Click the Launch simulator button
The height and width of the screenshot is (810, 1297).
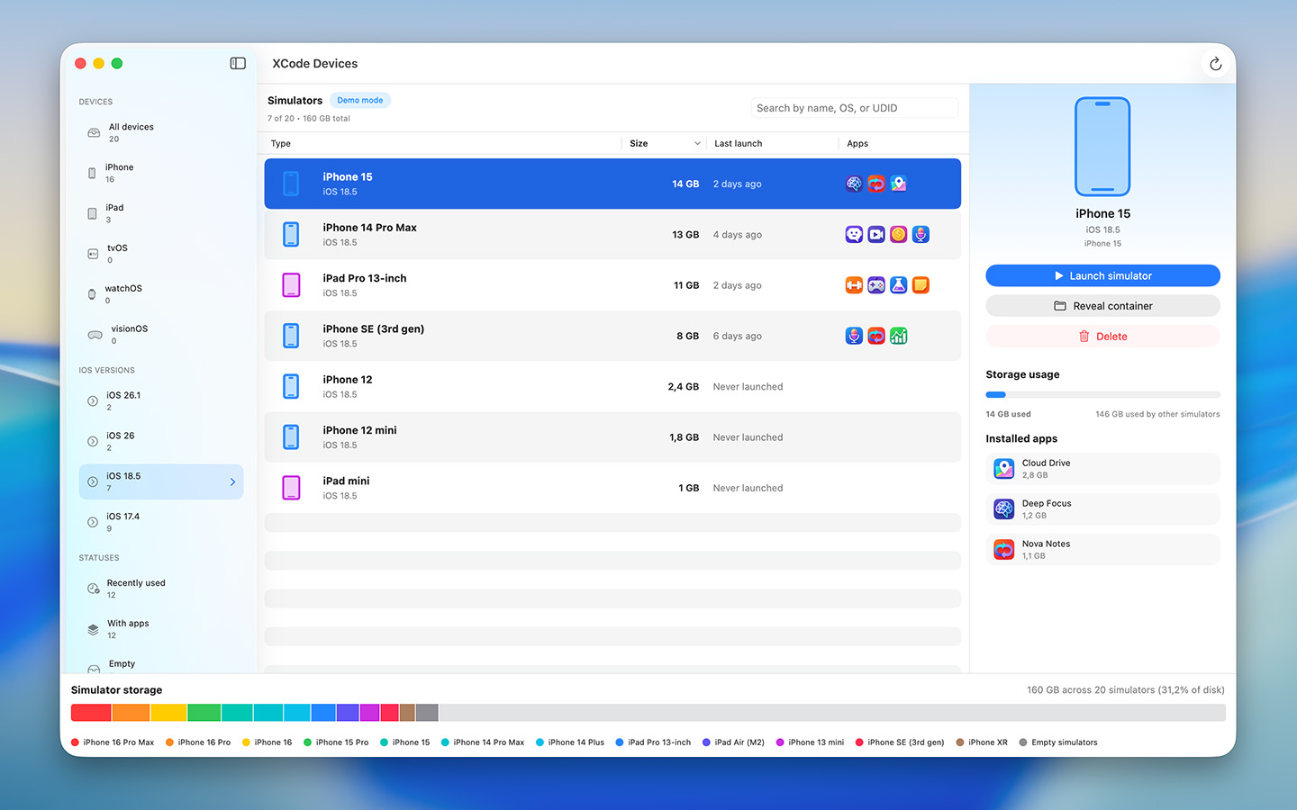click(x=1102, y=275)
